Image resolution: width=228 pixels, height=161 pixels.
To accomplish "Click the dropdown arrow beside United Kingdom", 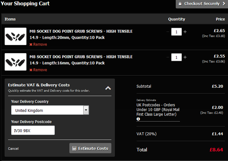I will [86, 110].
